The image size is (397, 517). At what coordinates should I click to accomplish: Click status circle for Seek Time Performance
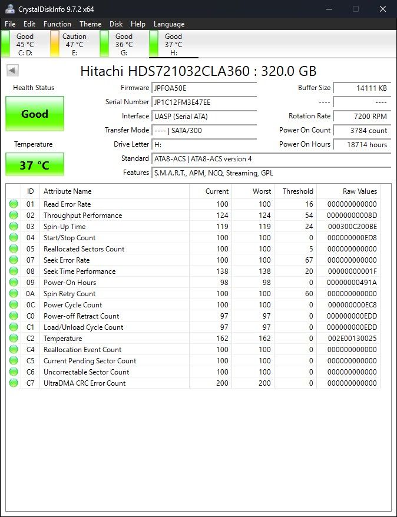pos(14,271)
